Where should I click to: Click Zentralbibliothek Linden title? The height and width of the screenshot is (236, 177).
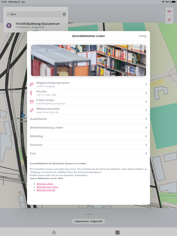[x=88, y=36]
